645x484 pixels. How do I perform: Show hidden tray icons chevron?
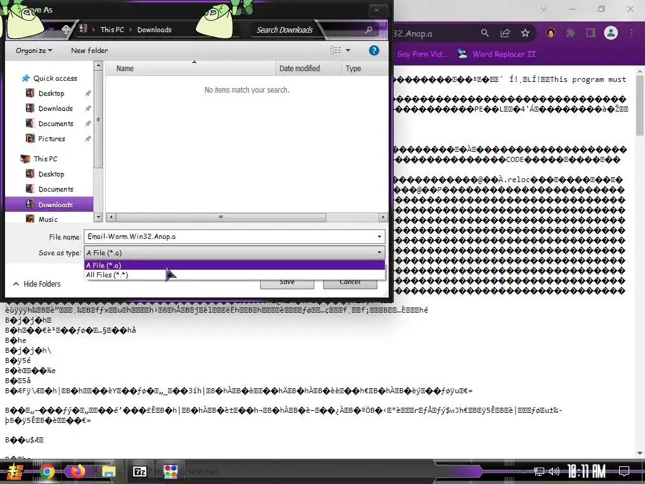523,471
